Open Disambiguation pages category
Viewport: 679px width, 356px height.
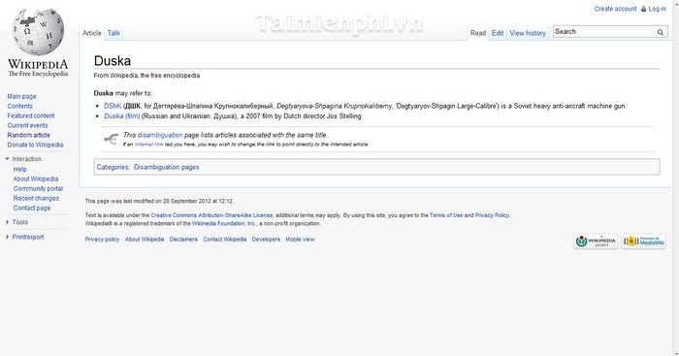click(166, 167)
